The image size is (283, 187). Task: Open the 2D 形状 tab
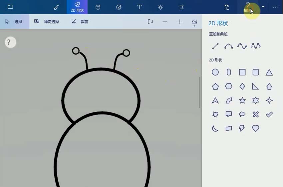pyautogui.click(x=77, y=7)
